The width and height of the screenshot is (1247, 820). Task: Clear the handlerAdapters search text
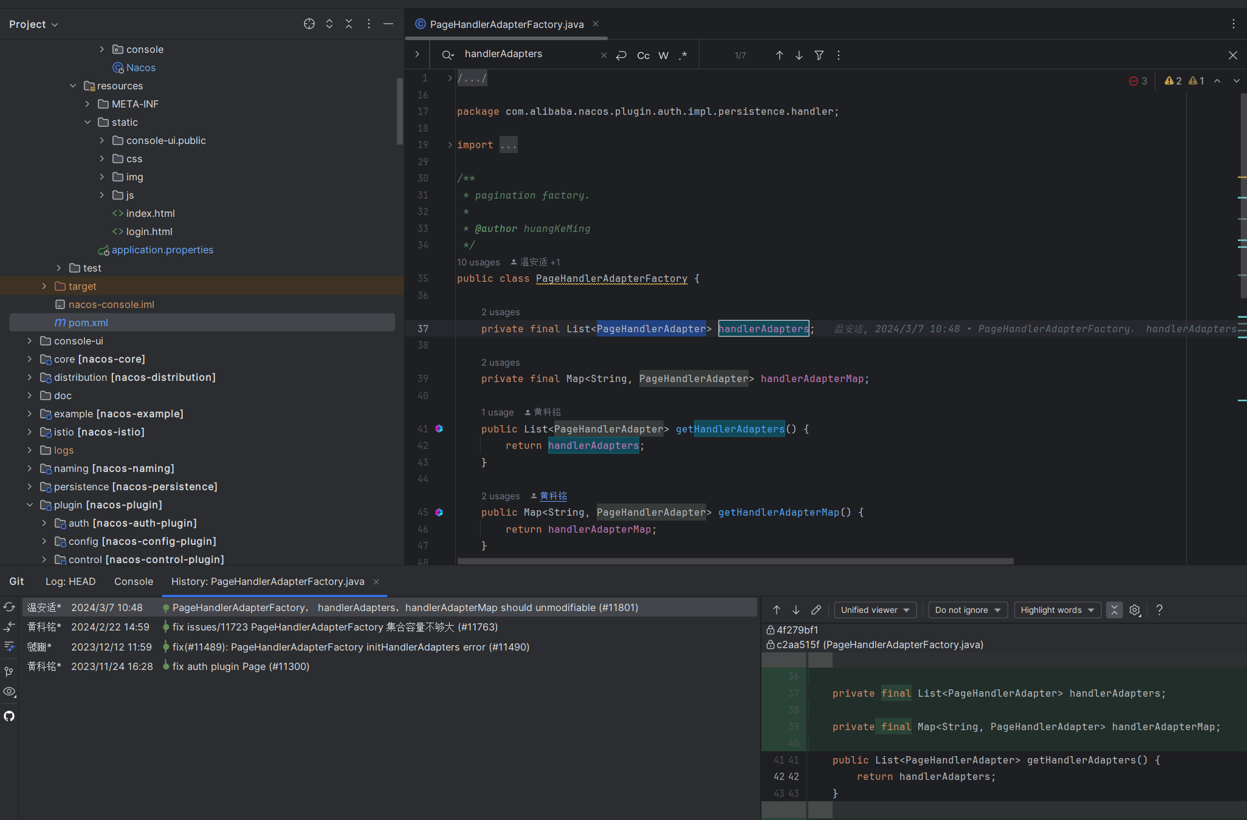point(603,55)
